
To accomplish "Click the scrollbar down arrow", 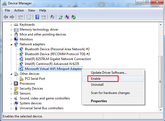I will (x=161, y=110).
